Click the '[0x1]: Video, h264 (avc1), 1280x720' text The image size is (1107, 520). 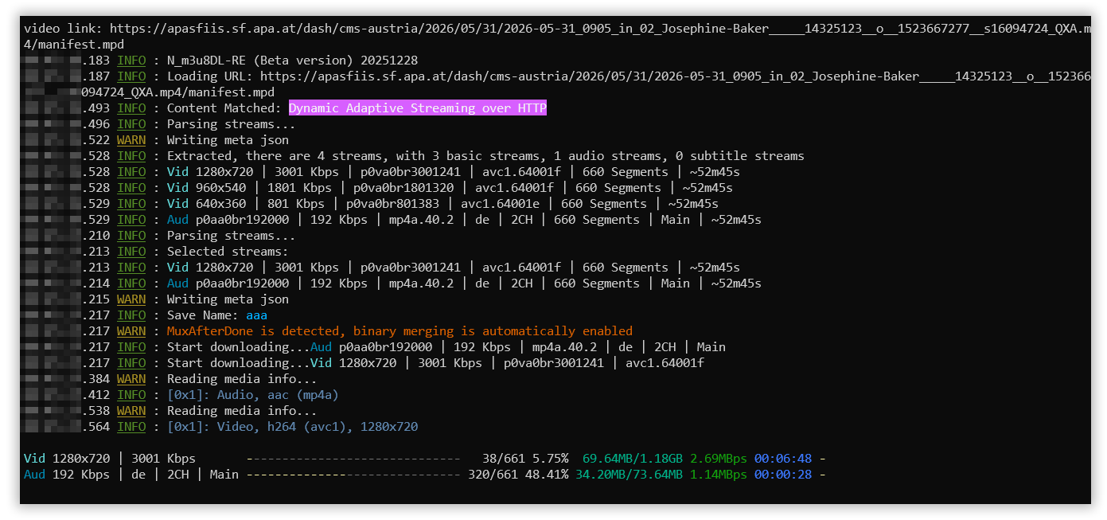tap(292, 427)
